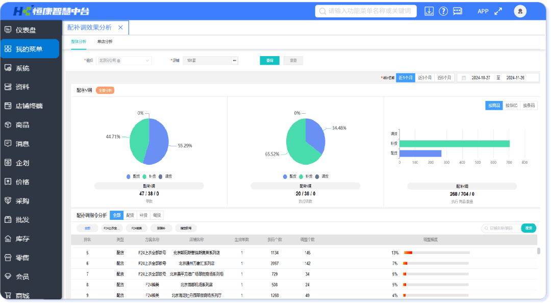The image size is (551, 304).
Task: Open help via the question mark icon
Action: (x=443, y=11)
